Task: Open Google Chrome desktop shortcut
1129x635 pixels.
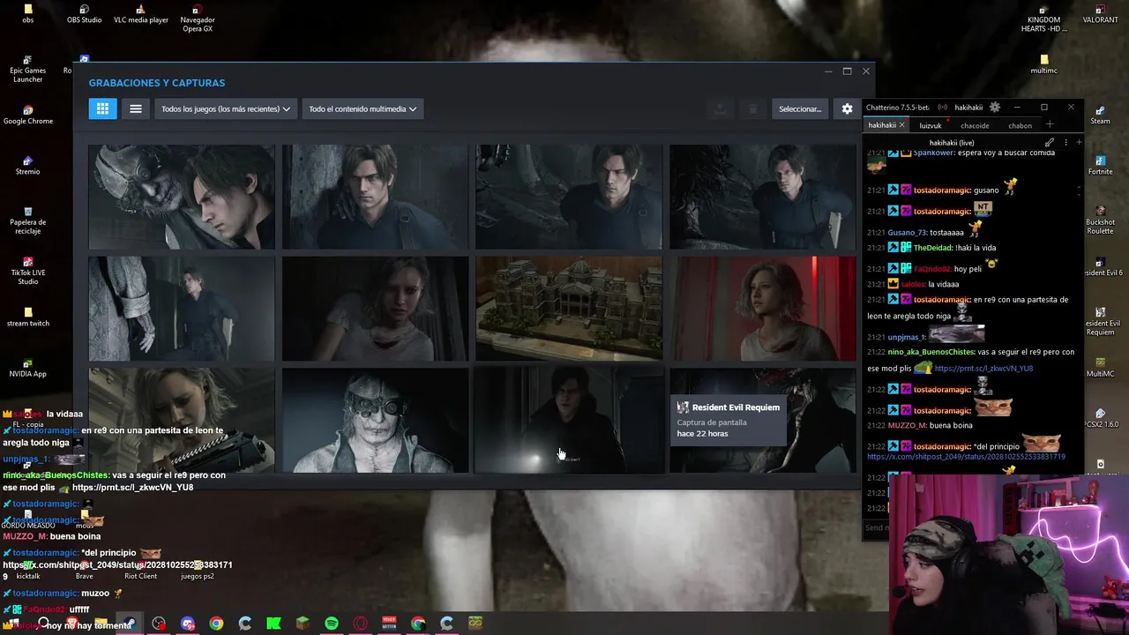Action: (28, 115)
